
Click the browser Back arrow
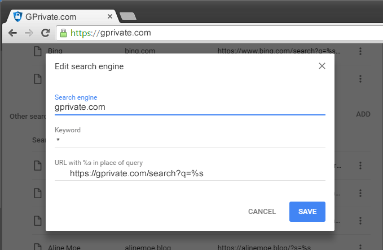[x=12, y=33]
